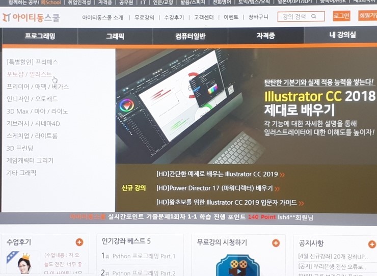377x276 pixels.
Task: Click the 로그인 button
Action: (x=341, y=16)
